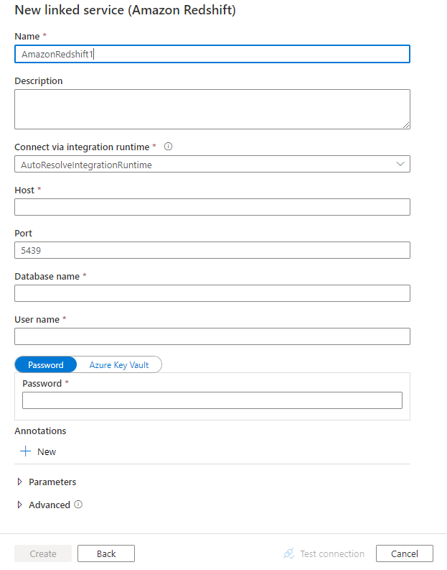Screen dimensions: 447x570
Task: Open the integration runtime dropdown
Action: coord(212,165)
